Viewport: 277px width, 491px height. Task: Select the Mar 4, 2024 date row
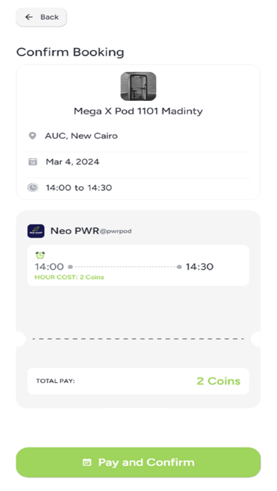pyautogui.click(x=138, y=162)
